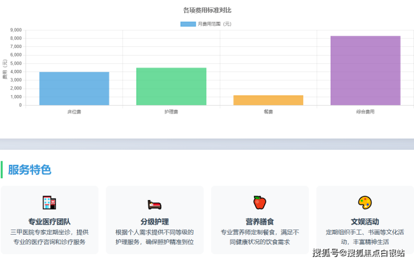
Task: Click the bed icon above 分级护理
Action: point(154,204)
